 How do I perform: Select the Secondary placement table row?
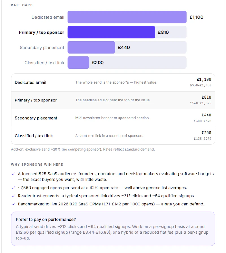click(x=113, y=118)
